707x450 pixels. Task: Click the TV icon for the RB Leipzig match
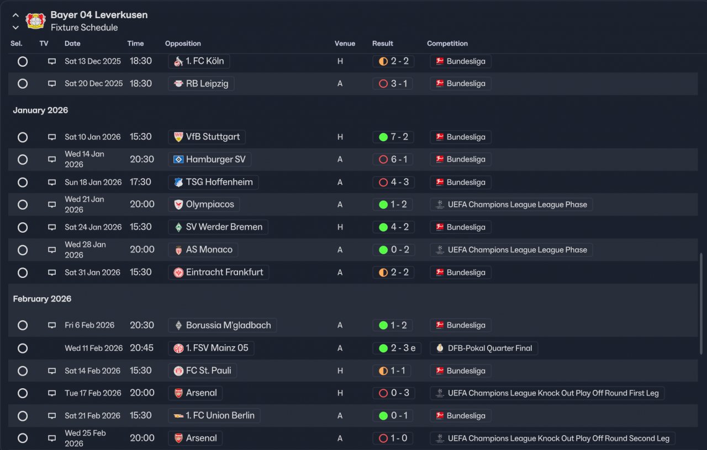point(52,84)
